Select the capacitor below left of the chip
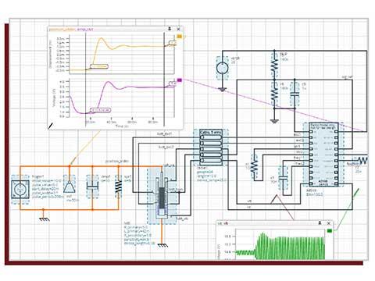 [283, 178]
